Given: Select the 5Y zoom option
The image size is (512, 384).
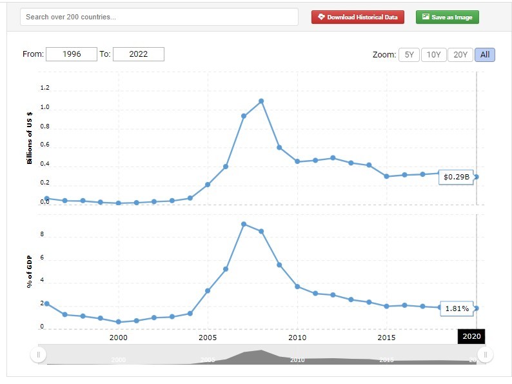Looking at the screenshot, I should pos(409,55).
